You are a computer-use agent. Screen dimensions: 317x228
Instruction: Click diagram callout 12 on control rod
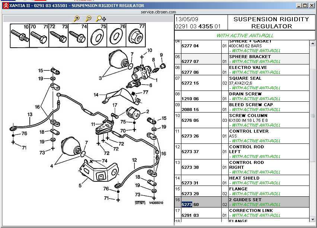[134, 160]
